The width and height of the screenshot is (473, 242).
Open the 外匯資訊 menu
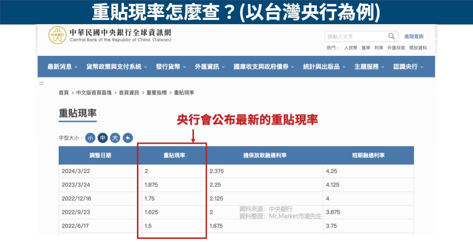(x=210, y=67)
